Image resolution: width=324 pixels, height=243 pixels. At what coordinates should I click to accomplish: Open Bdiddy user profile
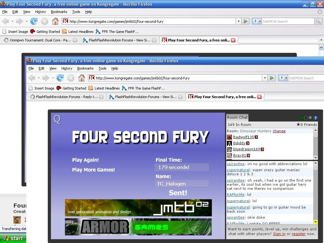point(239,143)
